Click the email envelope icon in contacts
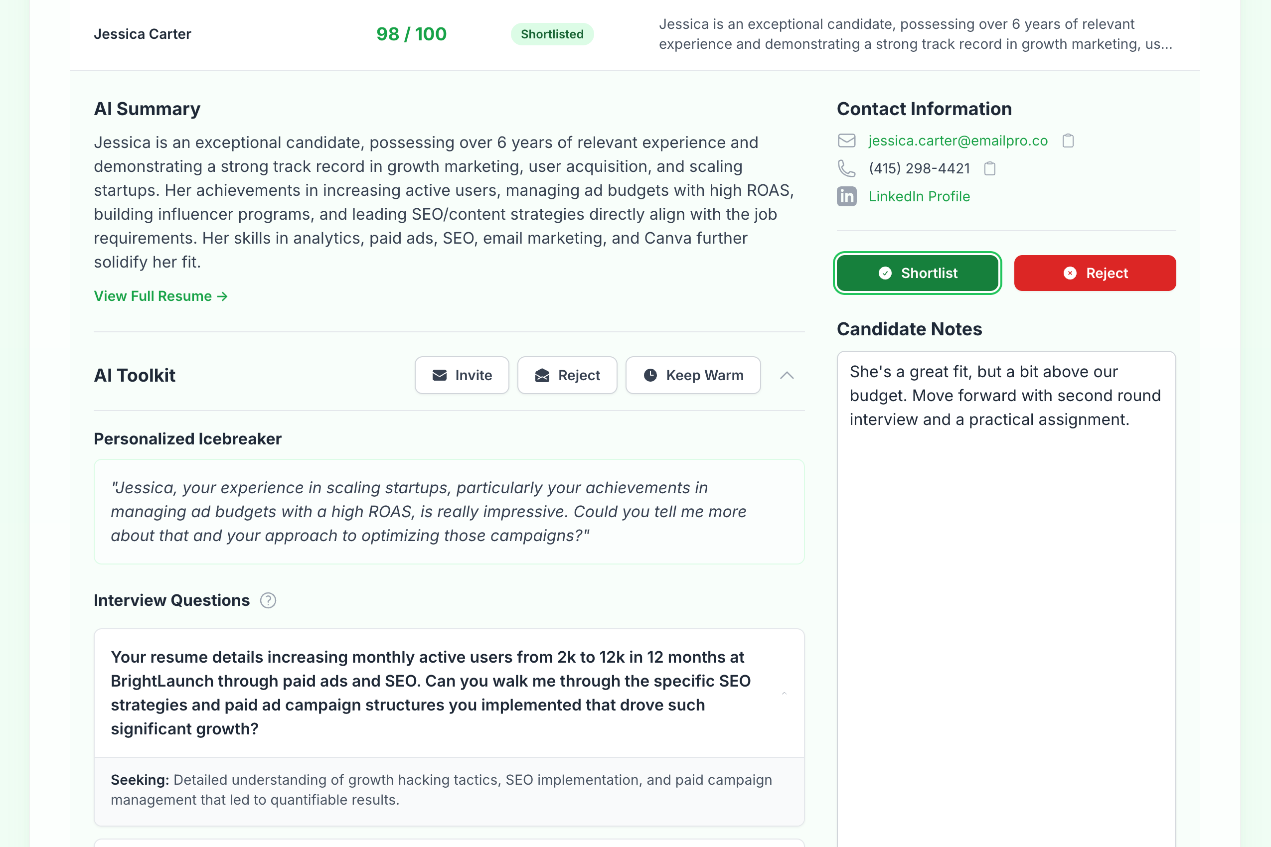Viewport: 1271px width, 847px height. 846,141
